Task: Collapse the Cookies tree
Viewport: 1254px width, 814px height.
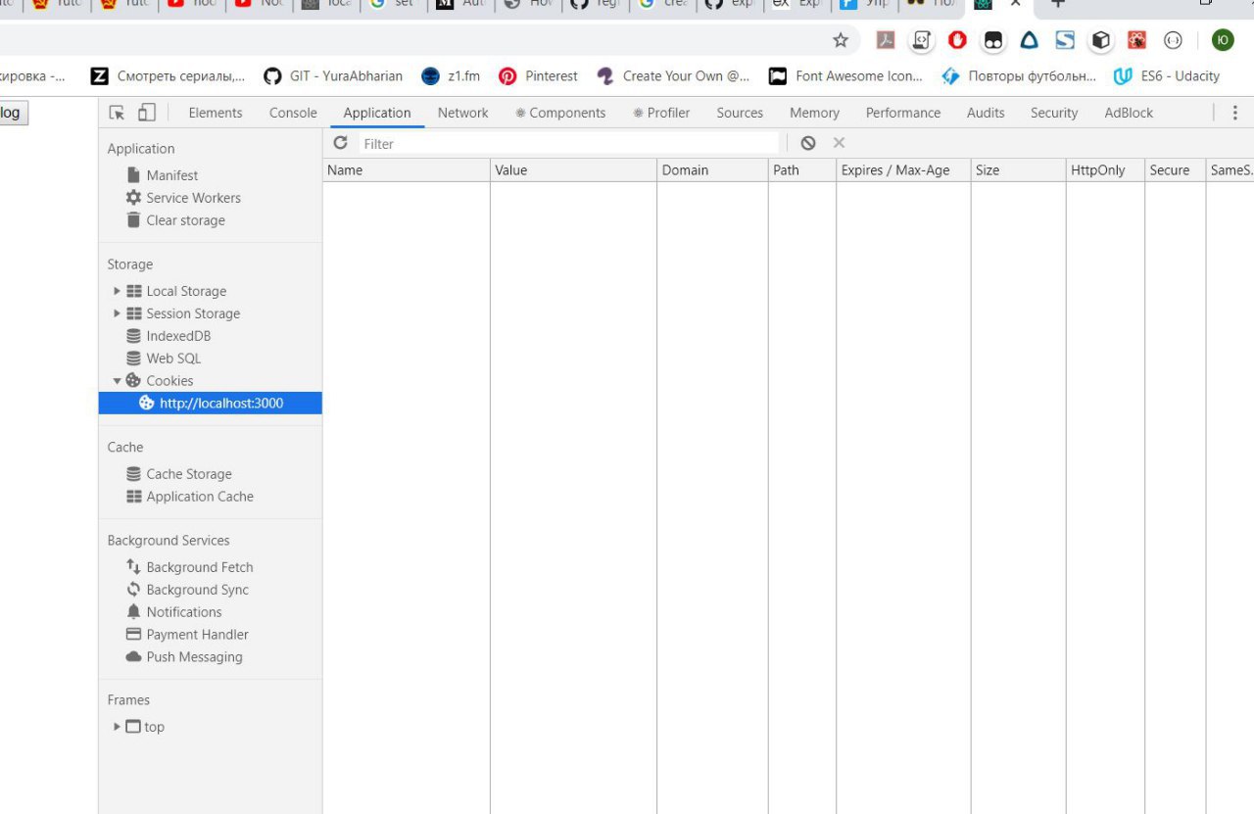Action: 118,381
